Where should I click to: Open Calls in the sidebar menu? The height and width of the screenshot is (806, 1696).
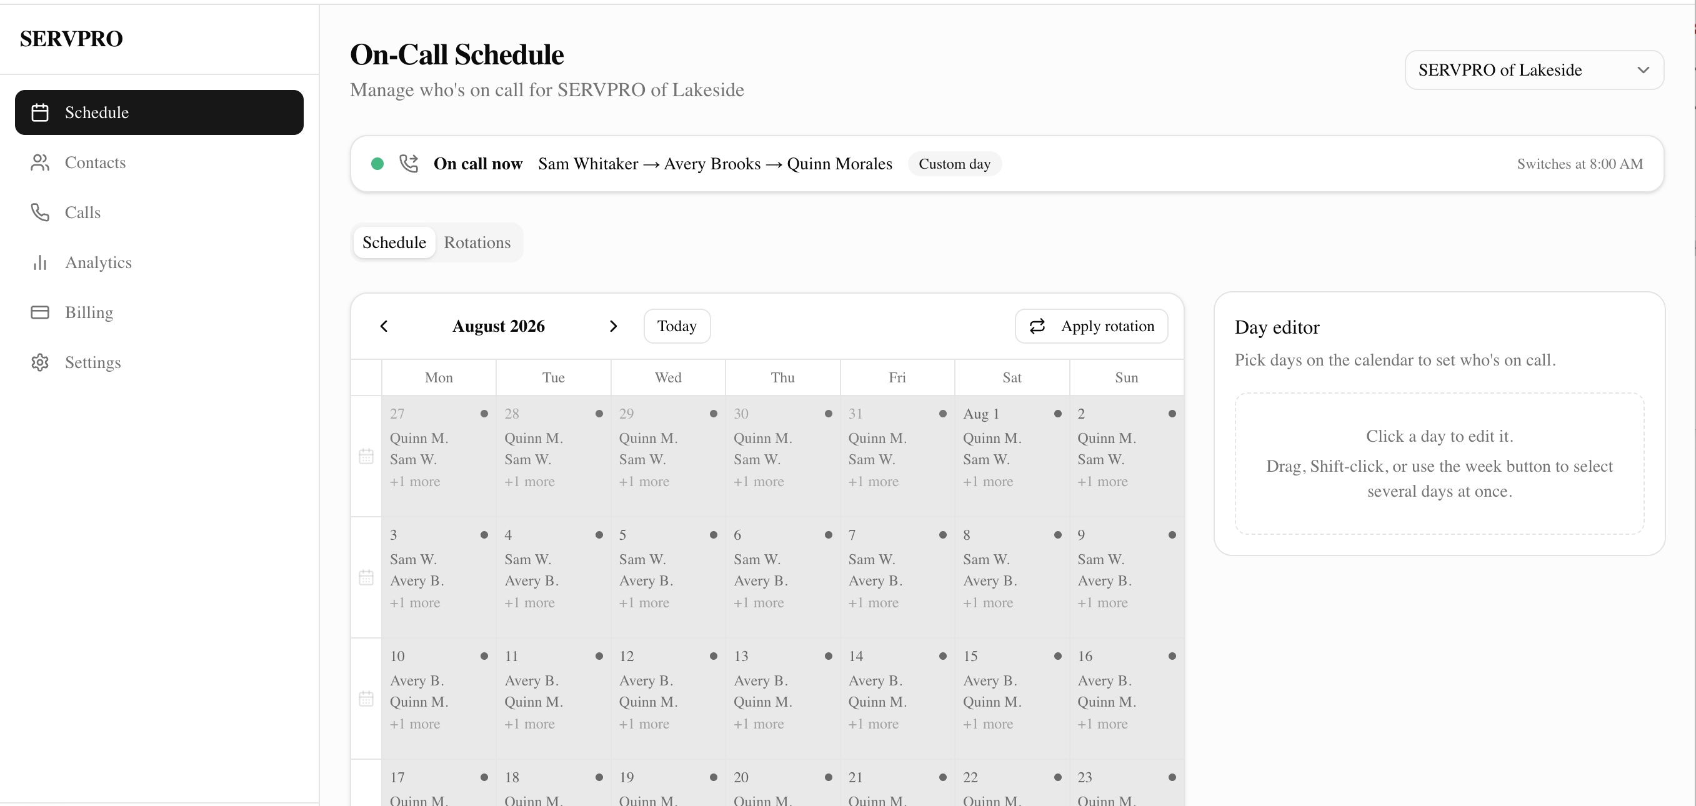pos(159,212)
